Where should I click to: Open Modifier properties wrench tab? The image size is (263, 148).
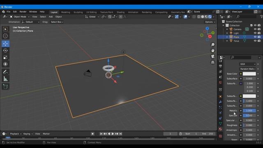click(x=220, y=102)
